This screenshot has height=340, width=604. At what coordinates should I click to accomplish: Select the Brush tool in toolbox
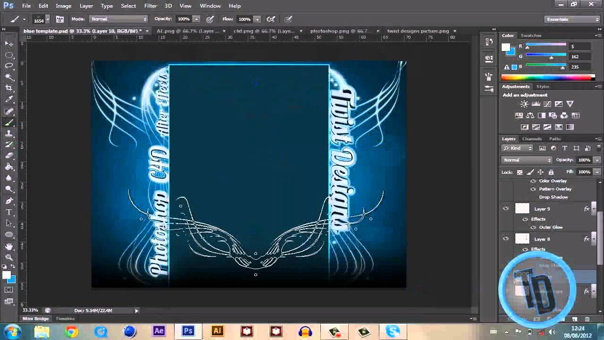coord(9,123)
